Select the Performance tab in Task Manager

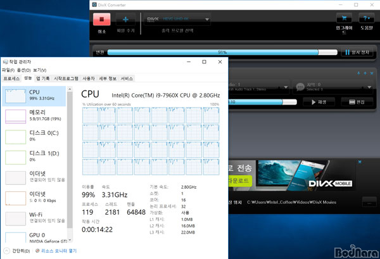[x=28, y=78]
